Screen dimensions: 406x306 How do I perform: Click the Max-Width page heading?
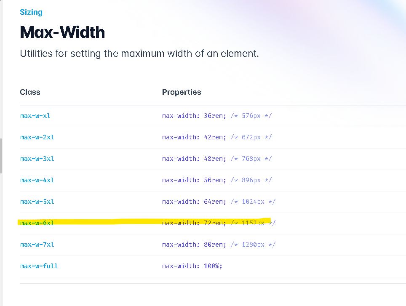point(62,32)
